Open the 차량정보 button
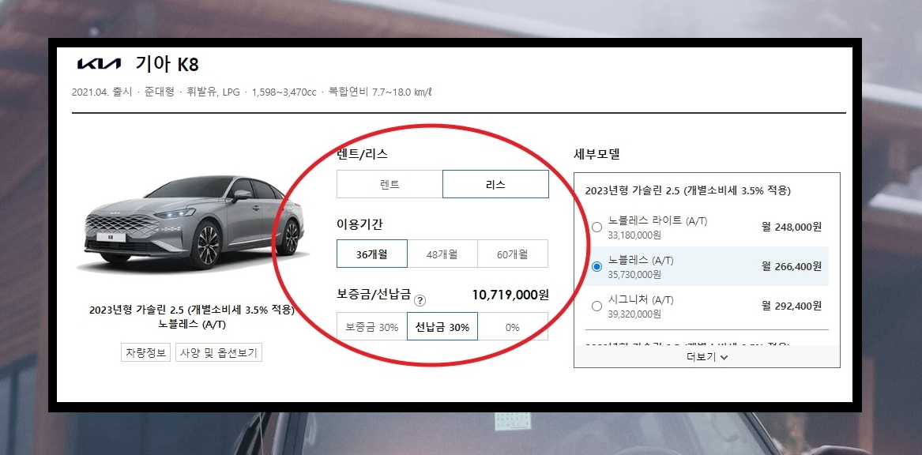 [146, 353]
